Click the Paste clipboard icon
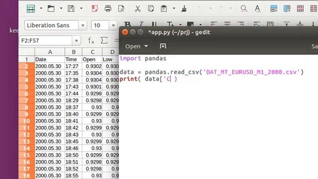Viewport: 318px width, 179px height. [164, 9]
